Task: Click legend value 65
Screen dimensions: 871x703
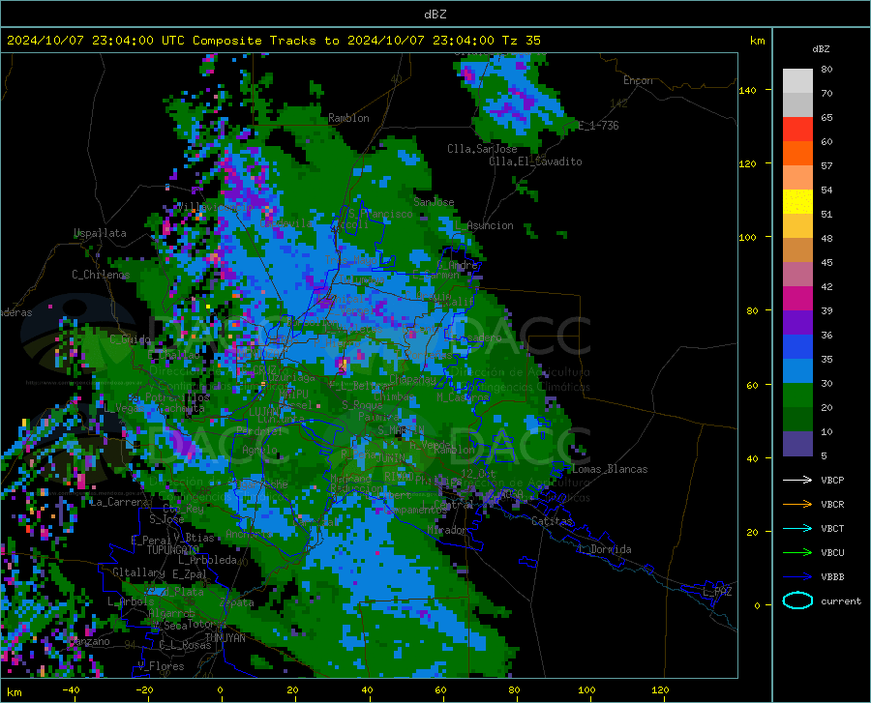Action: [x=826, y=118]
